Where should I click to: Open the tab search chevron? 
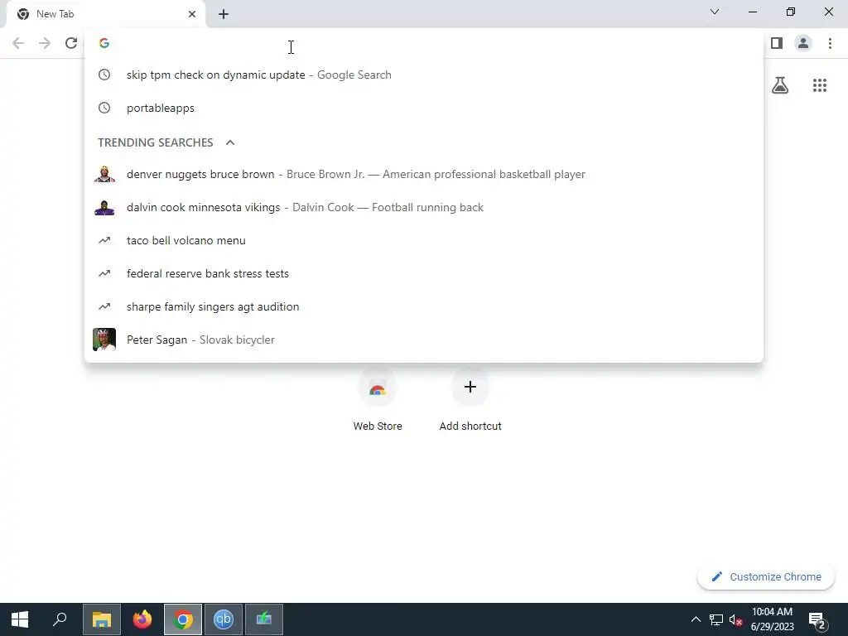[x=715, y=12]
